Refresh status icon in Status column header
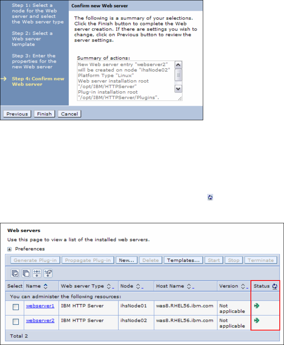The width and height of the screenshot is (284, 345). (x=275, y=286)
